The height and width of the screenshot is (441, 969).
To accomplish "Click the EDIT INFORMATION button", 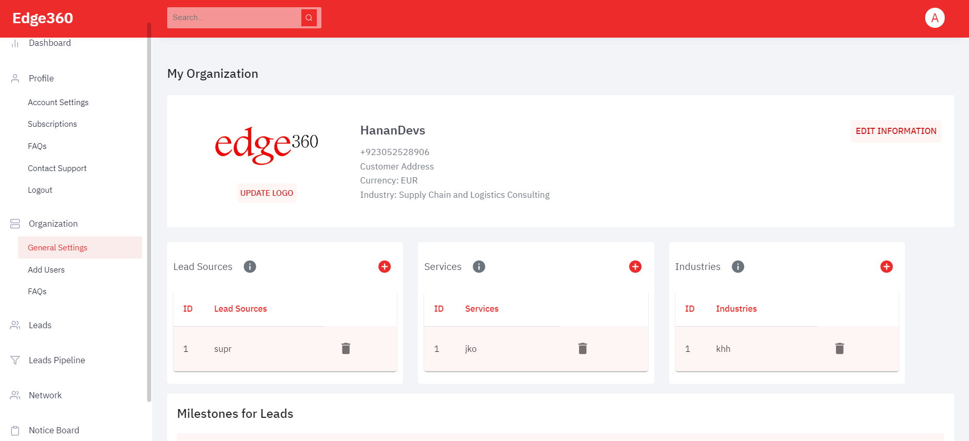I will [x=896, y=131].
